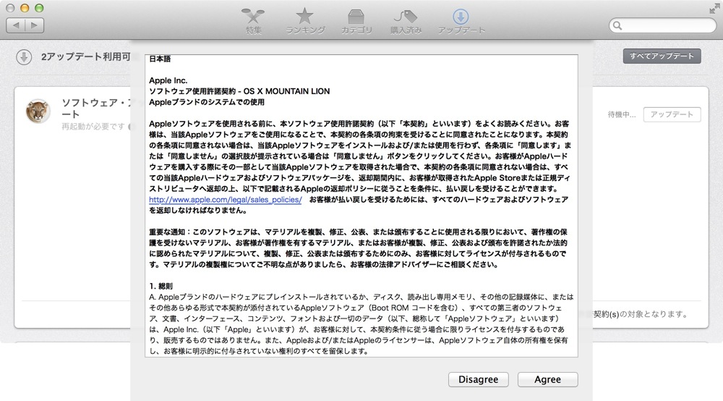Screen dimensions: 723x401
Task: Open the apple.com sales_policies link
Action: coord(225,199)
